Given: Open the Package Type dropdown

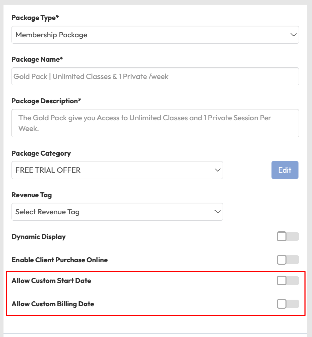Looking at the screenshot, I should click(x=155, y=35).
